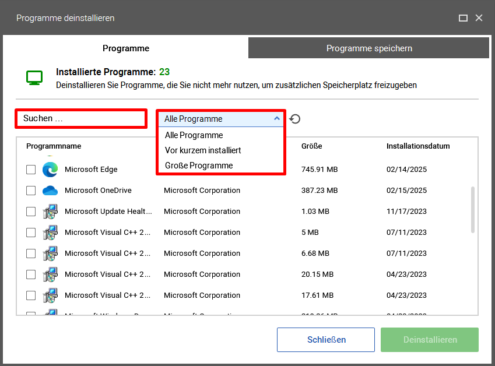Click the refresh icon beside the filter dropdown
This screenshot has height=366, width=495.
point(295,119)
